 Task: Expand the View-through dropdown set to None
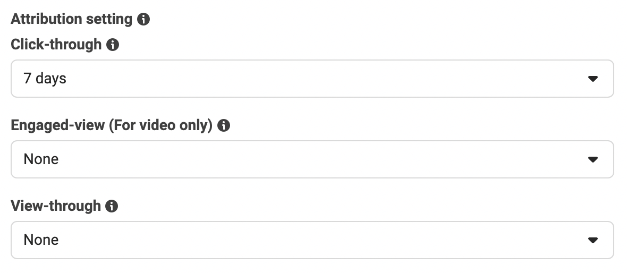[312, 240]
